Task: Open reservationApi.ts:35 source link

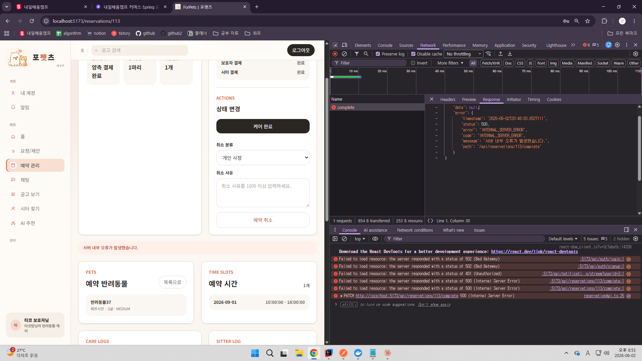Action: (x=604, y=296)
